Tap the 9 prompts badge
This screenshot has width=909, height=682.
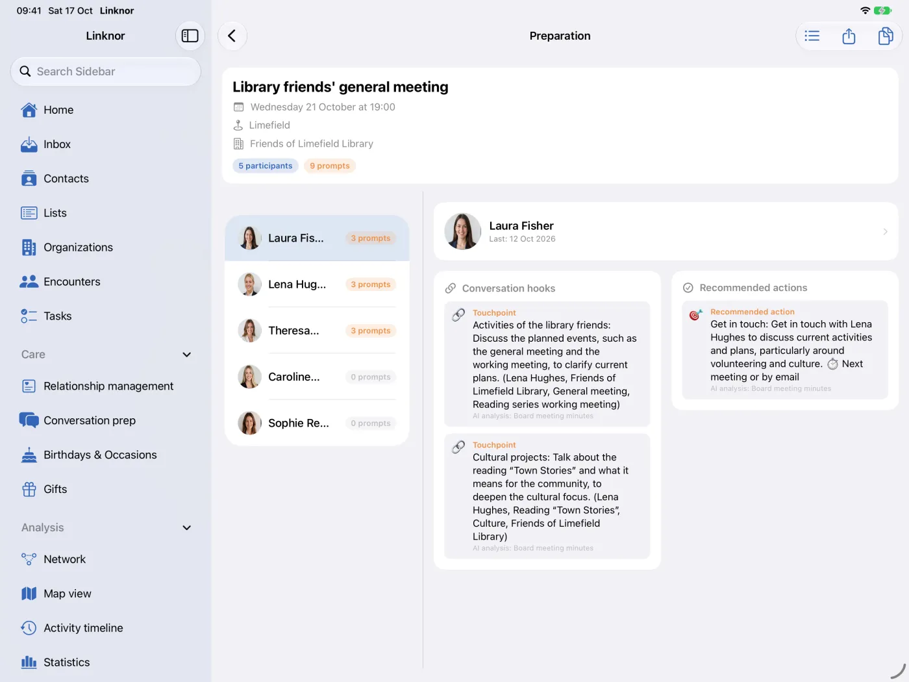pyautogui.click(x=330, y=166)
